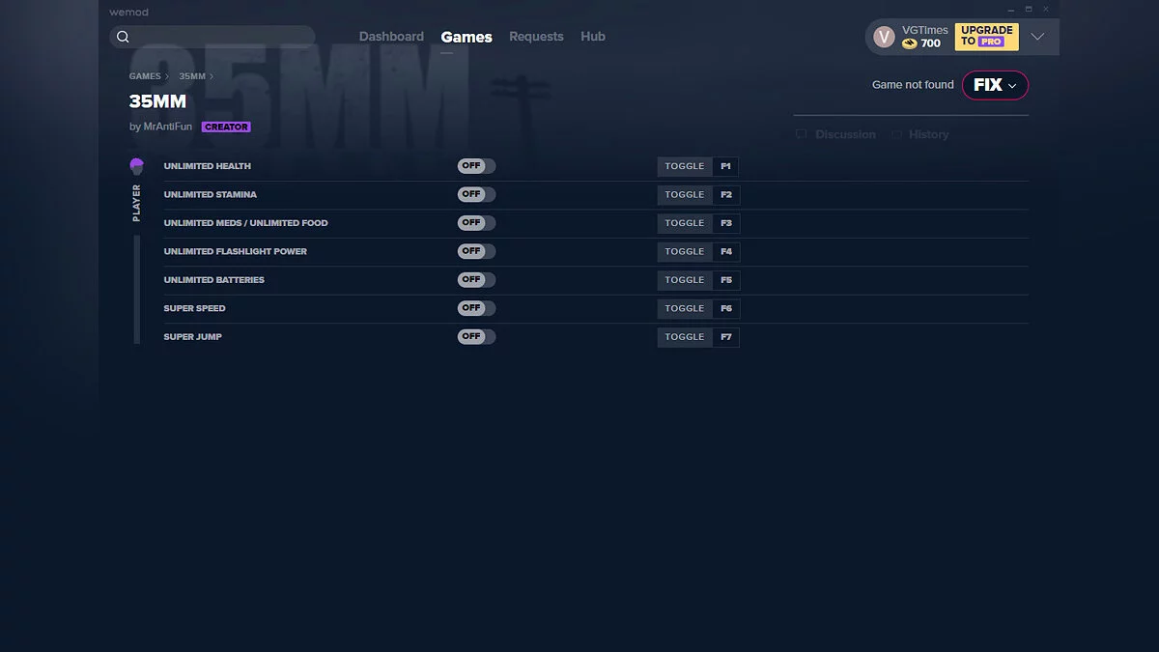Click the search magnifier icon

click(123, 37)
